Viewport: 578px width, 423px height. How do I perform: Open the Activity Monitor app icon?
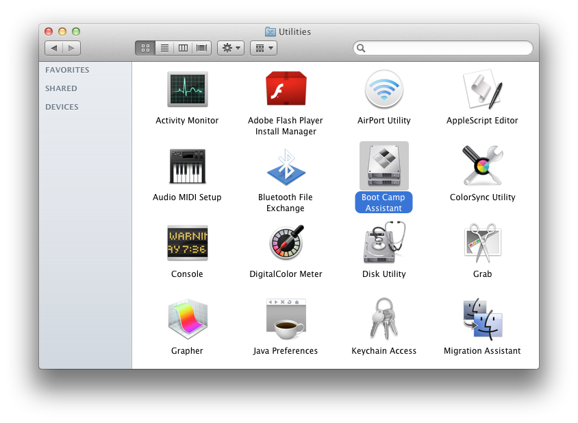187,90
